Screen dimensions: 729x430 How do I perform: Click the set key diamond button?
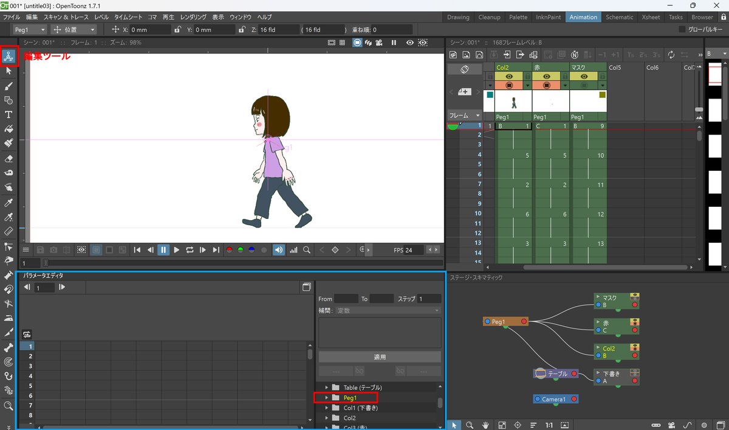pyautogui.click(x=335, y=249)
